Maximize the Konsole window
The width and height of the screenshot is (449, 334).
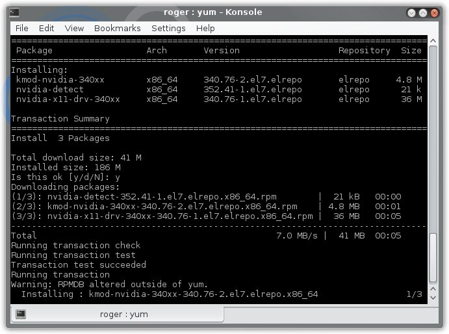(423, 13)
